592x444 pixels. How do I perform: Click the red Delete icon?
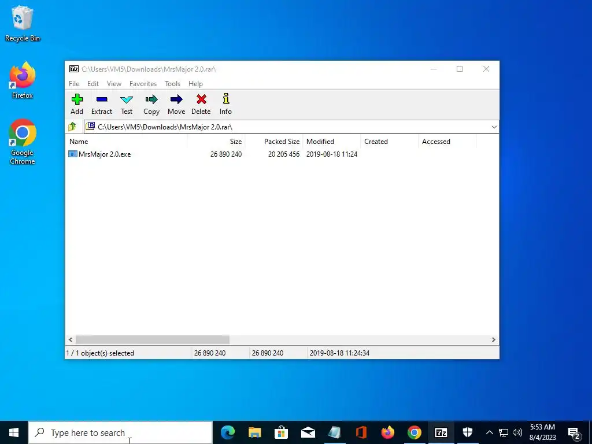(201, 99)
